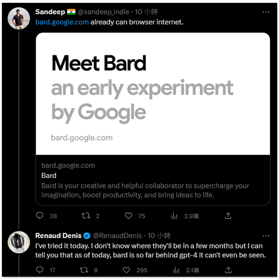Open more options for Sandeep's tweet
The width and height of the screenshot is (279, 280).
[266, 12]
